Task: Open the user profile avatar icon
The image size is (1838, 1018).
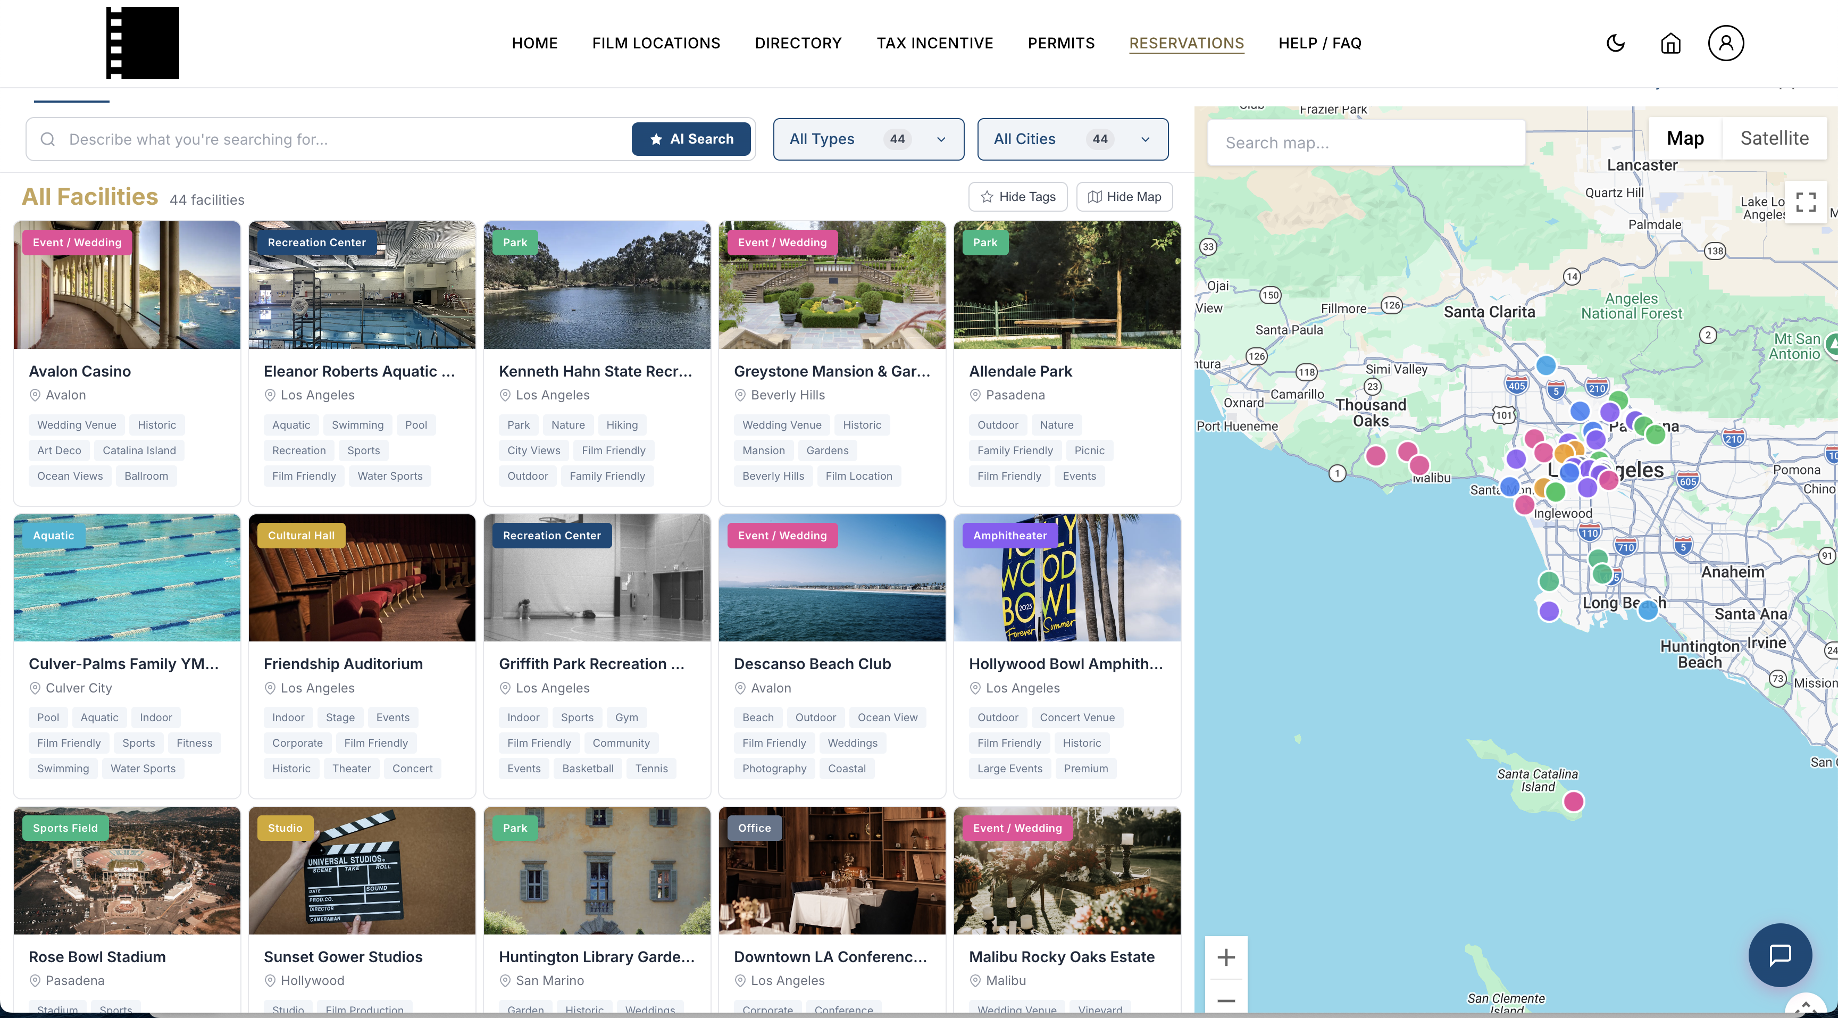Action: (x=1726, y=44)
